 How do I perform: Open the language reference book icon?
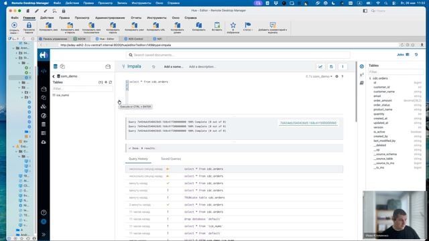point(362,83)
